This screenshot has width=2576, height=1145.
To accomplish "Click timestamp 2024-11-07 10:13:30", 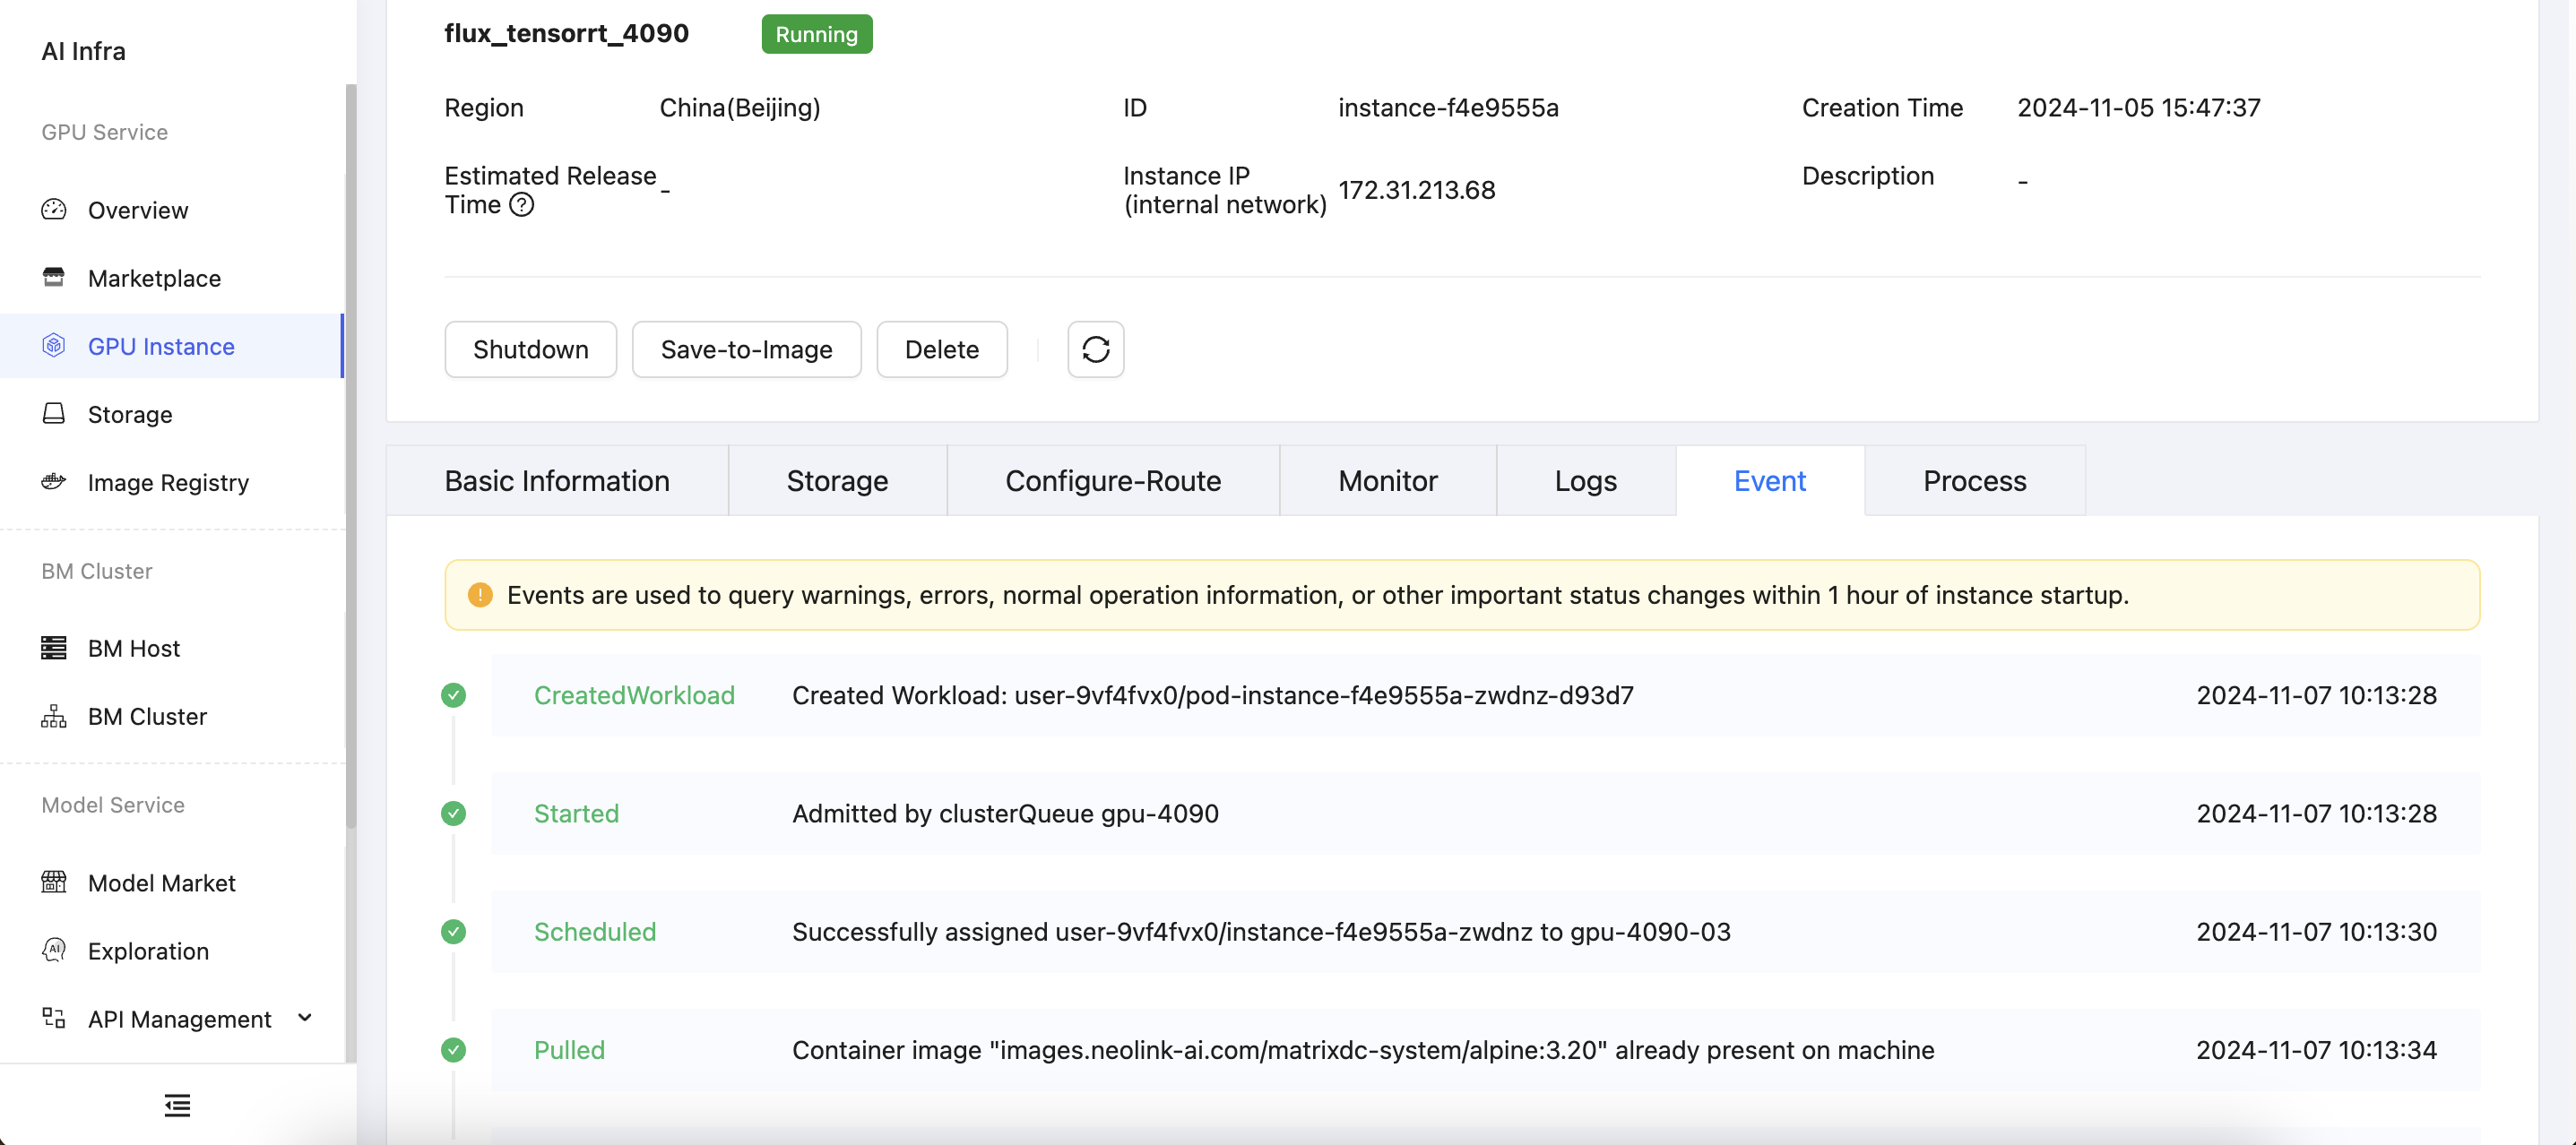I will pyautogui.click(x=2316, y=931).
